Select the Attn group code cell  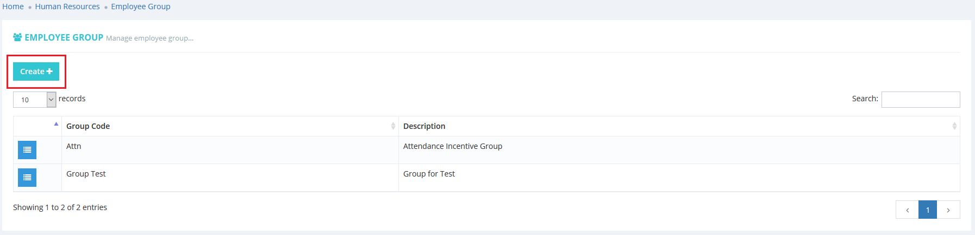tap(74, 146)
